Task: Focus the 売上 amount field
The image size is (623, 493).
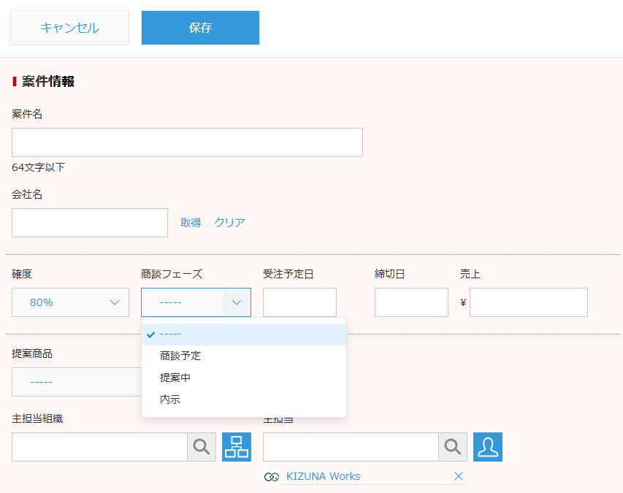Action: (529, 302)
